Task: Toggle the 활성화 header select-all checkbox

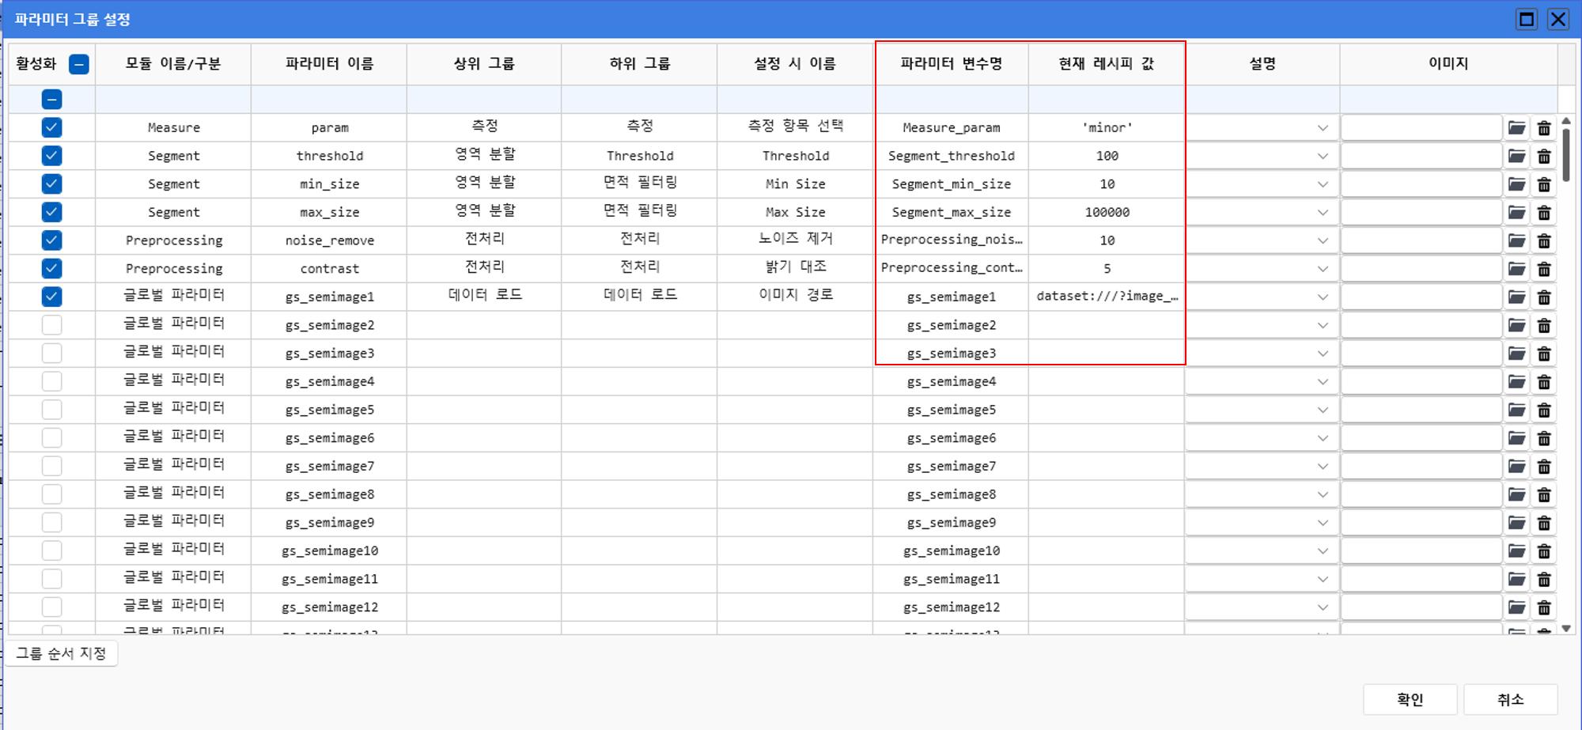Action: pos(78,64)
